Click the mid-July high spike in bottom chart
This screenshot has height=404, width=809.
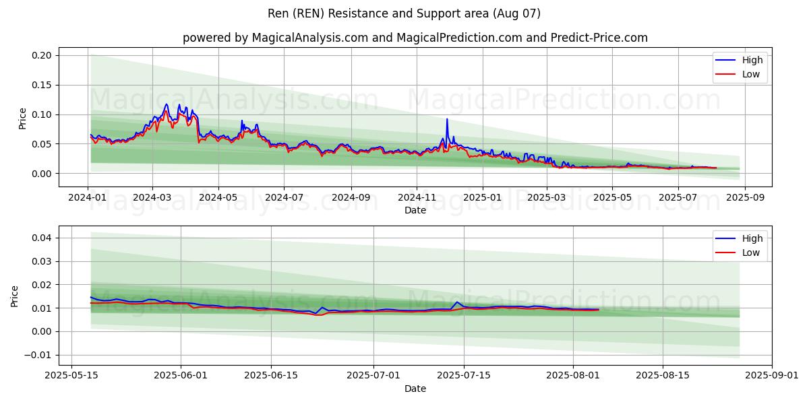pos(456,302)
